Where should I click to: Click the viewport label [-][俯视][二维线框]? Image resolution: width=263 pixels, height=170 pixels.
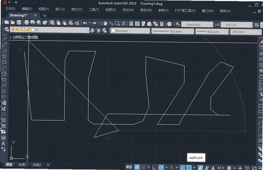pyautogui.click(x=24, y=37)
